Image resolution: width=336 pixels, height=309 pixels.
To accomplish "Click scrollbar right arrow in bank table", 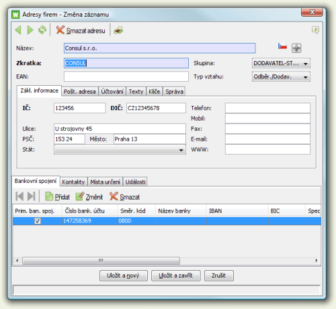I will point(317,261).
